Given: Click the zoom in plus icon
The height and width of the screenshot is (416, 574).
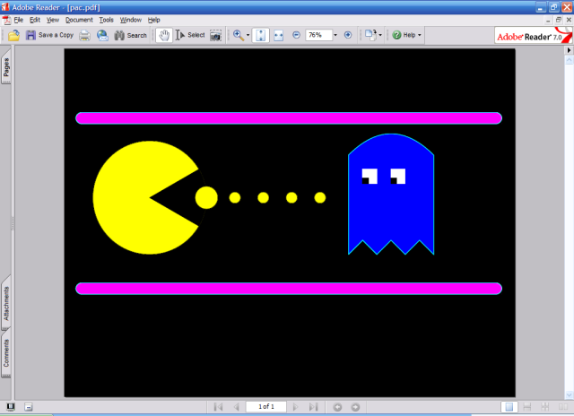Looking at the screenshot, I should pyautogui.click(x=348, y=35).
